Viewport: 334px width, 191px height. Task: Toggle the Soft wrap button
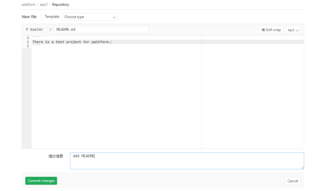point(271,30)
